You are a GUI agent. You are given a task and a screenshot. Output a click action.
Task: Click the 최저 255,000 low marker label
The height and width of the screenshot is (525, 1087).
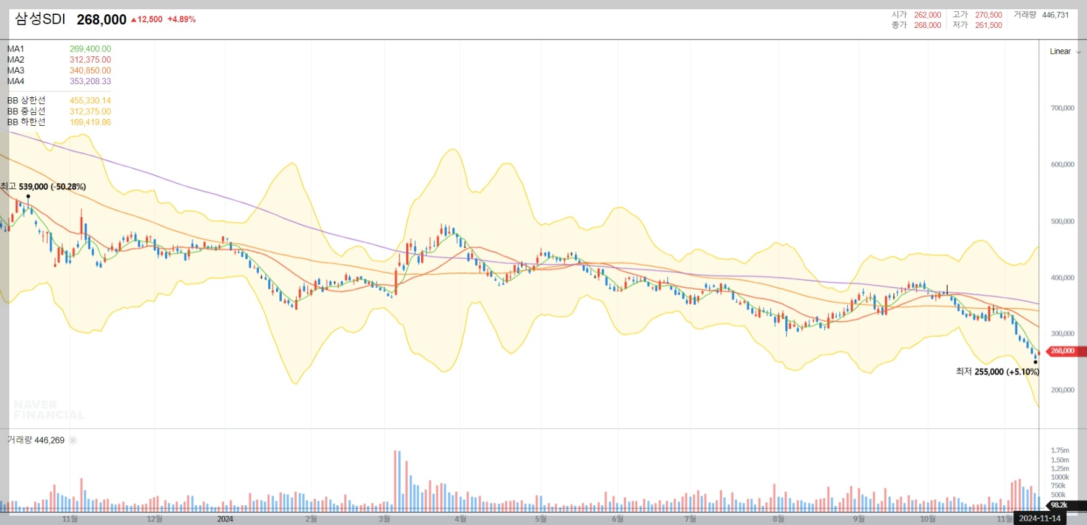click(x=997, y=372)
